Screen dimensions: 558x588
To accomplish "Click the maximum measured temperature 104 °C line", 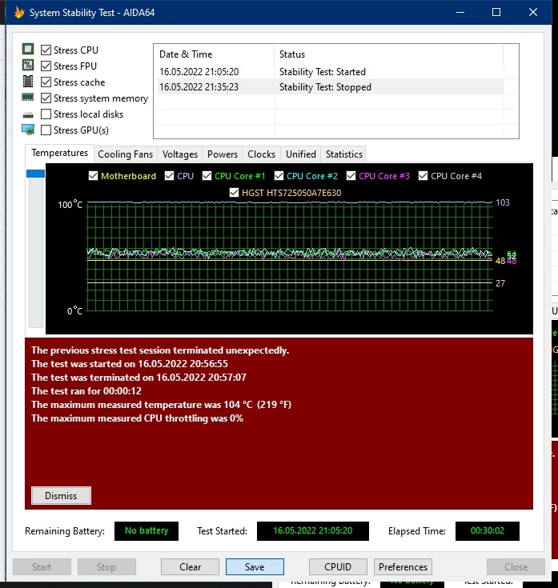I will tap(162, 405).
